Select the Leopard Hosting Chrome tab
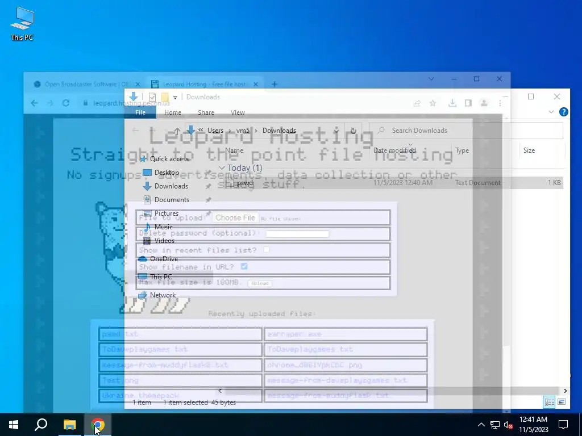The width and height of the screenshot is (582, 436). point(204,84)
